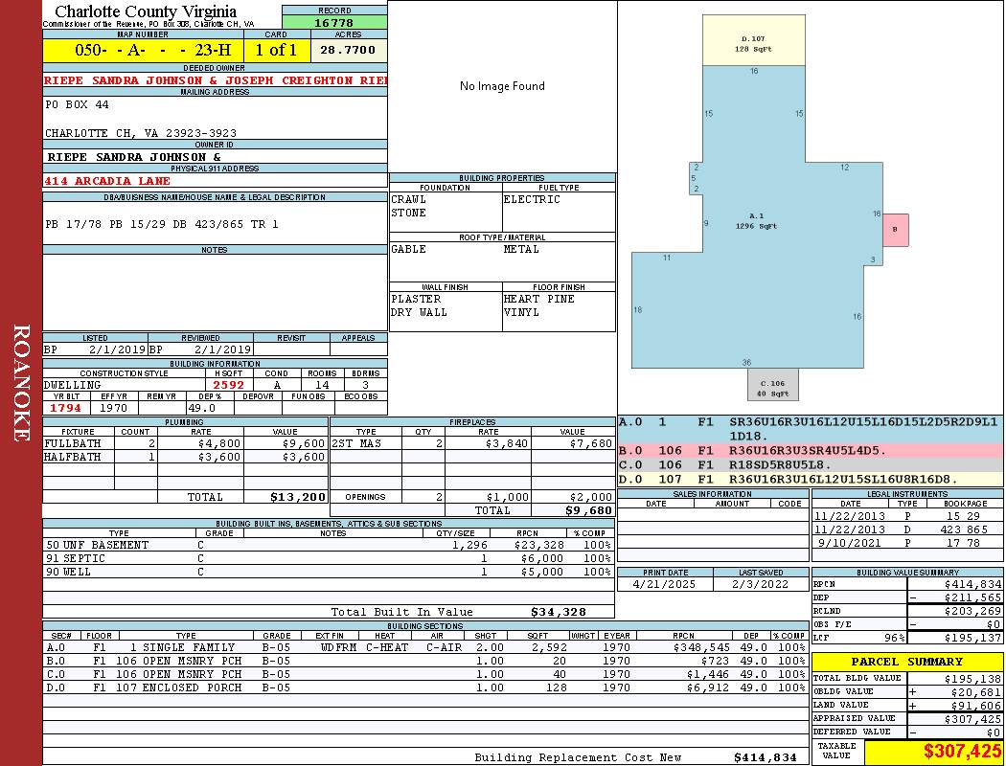Click the red ROANOKE sidebar banner
This screenshot has height=766, width=1006.
(21, 383)
